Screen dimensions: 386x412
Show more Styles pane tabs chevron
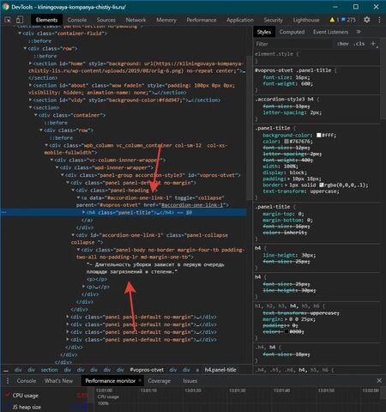pyautogui.click(x=359, y=32)
